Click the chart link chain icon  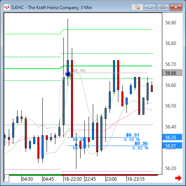click(137, 7)
